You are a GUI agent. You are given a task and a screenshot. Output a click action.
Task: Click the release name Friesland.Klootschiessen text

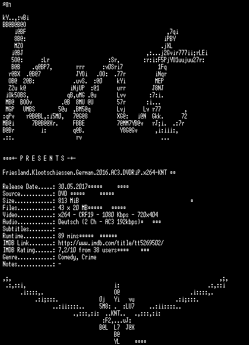click(84, 172)
